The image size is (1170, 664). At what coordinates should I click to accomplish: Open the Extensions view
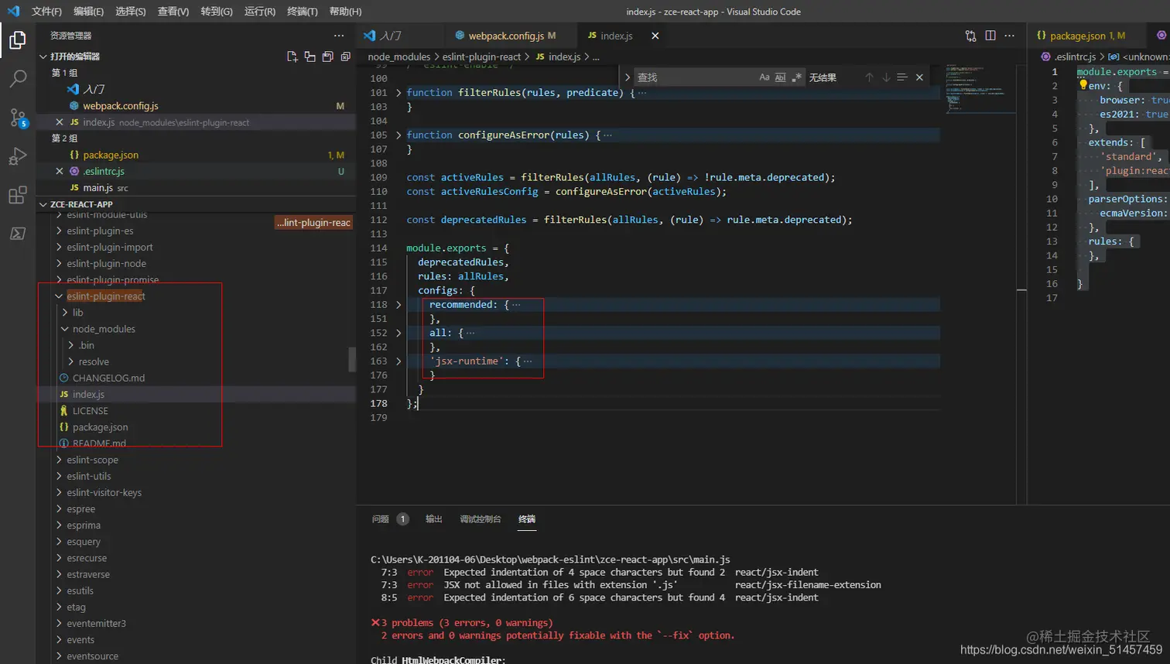[x=17, y=195]
